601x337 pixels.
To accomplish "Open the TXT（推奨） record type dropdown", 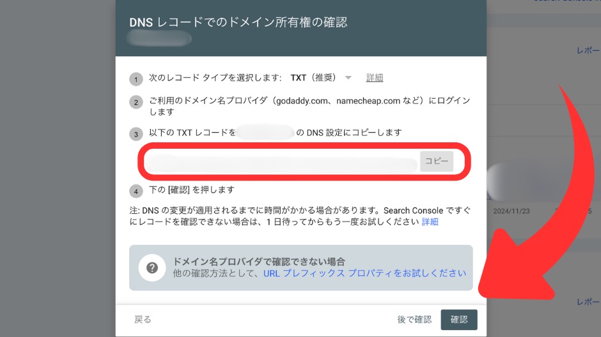I will (x=321, y=78).
